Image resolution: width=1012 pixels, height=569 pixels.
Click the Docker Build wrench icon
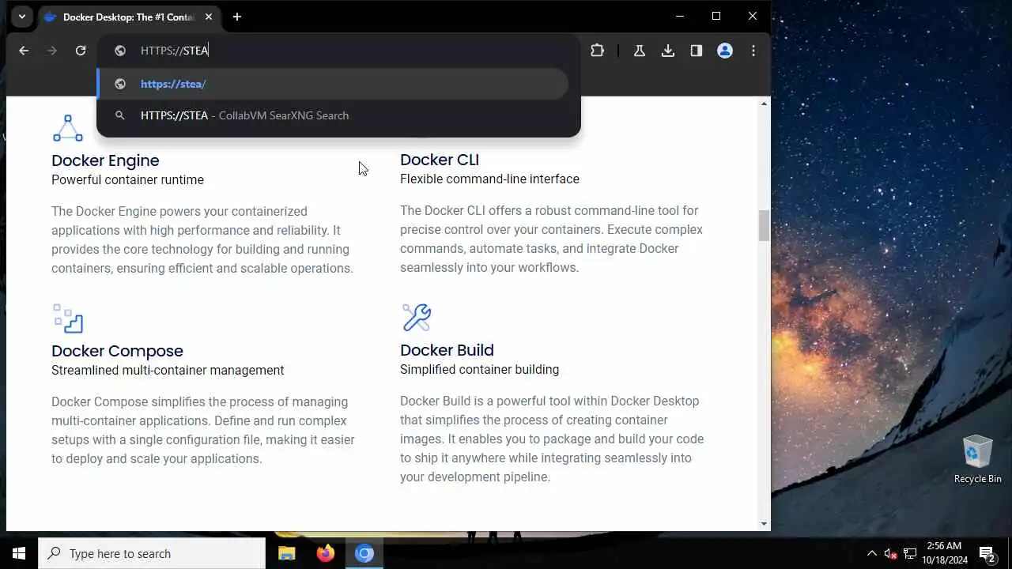pos(417,318)
